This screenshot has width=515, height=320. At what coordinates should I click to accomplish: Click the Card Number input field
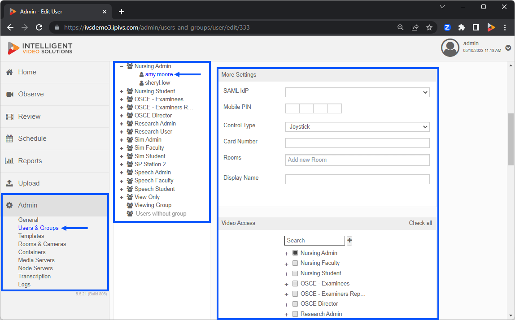(x=358, y=143)
